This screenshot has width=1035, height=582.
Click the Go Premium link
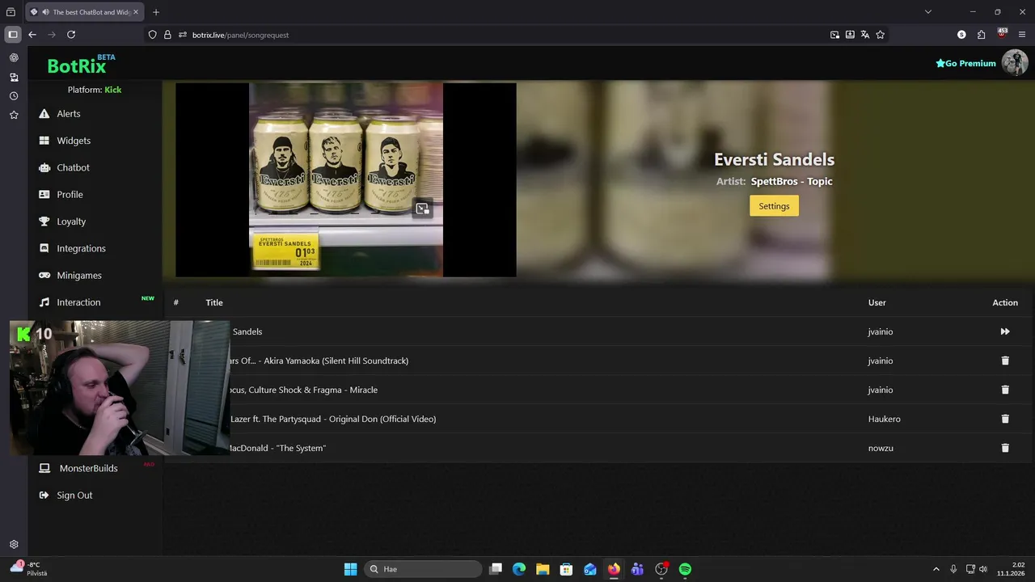point(965,63)
